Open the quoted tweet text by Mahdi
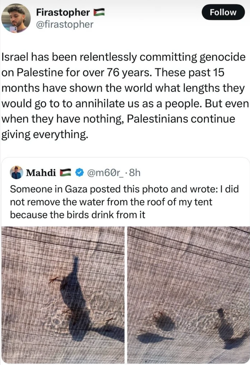Image resolution: width=250 pixels, height=365 pixels. coord(124,202)
